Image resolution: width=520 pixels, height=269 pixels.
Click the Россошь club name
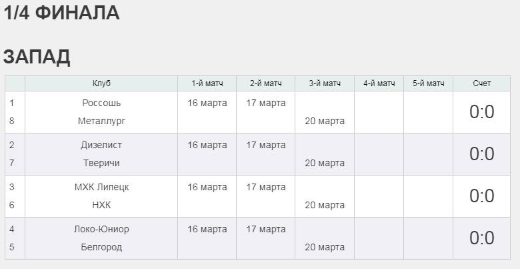101,103
